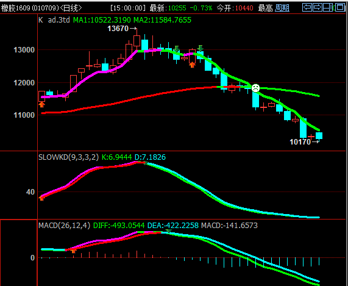Click the MACD(26,12,4) indicator label
This screenshot has width=348, height=286.
65,226
